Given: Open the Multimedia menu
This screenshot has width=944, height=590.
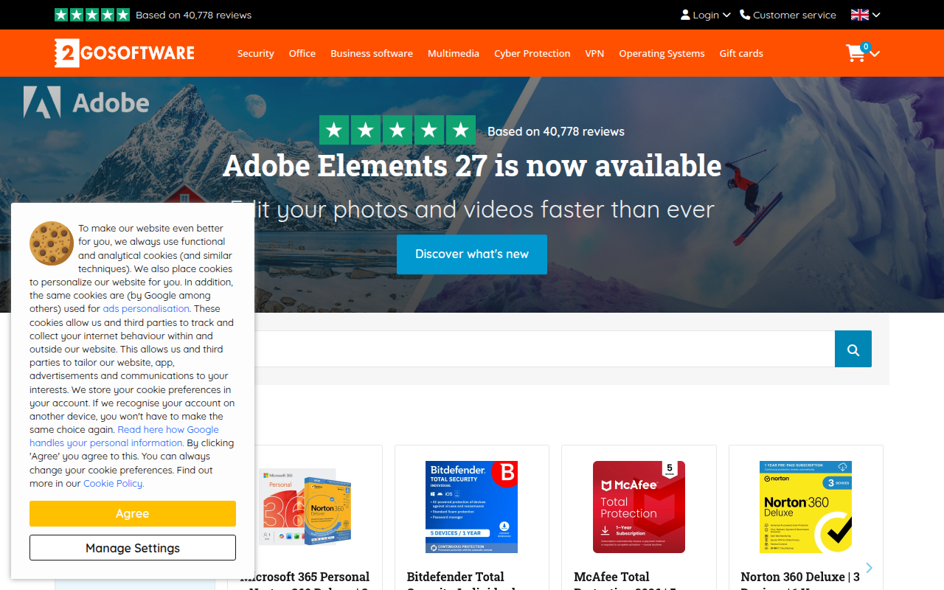Looking at the screenshot, I should tap(454, 53).
